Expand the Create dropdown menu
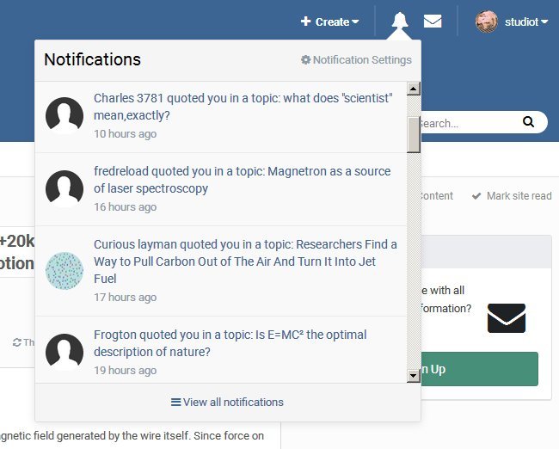 click(329, 22)
